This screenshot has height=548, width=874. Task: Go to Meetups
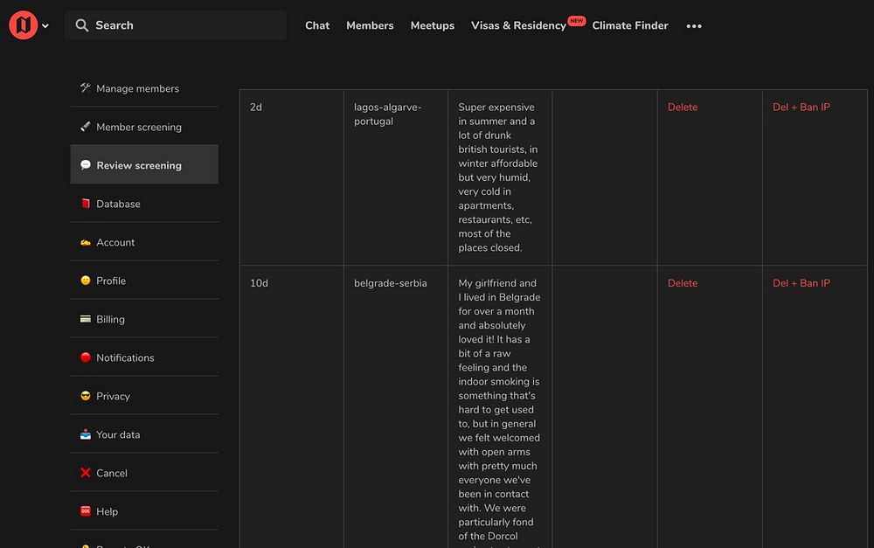433,25
